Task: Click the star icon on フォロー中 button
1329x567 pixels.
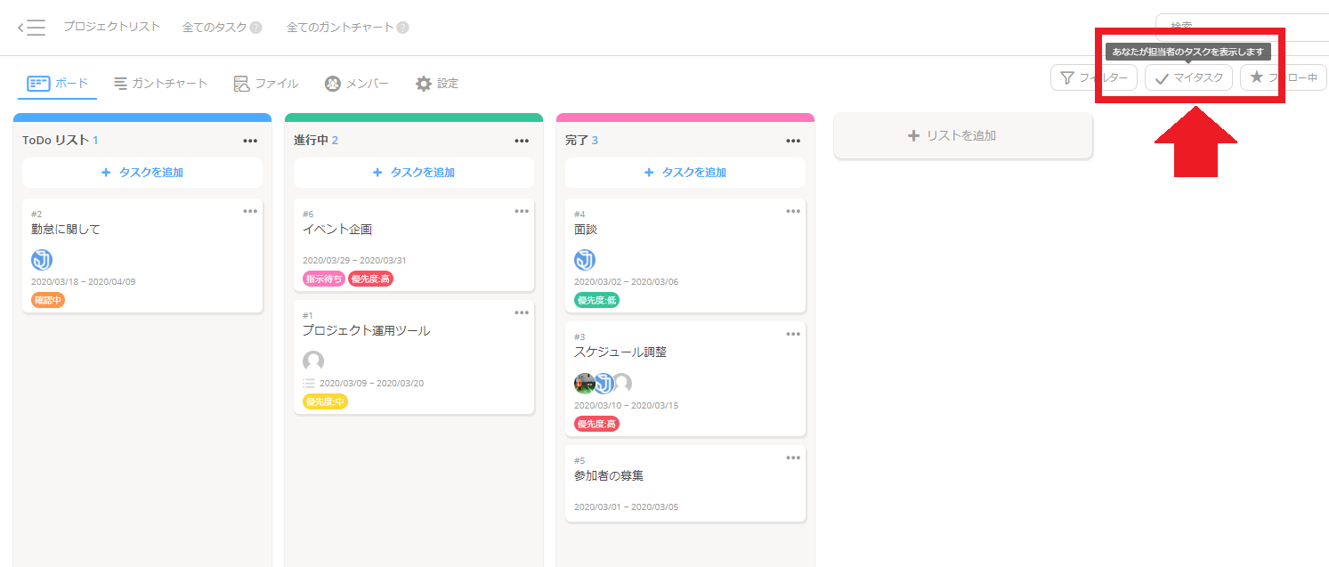Action: [1258, 77]
